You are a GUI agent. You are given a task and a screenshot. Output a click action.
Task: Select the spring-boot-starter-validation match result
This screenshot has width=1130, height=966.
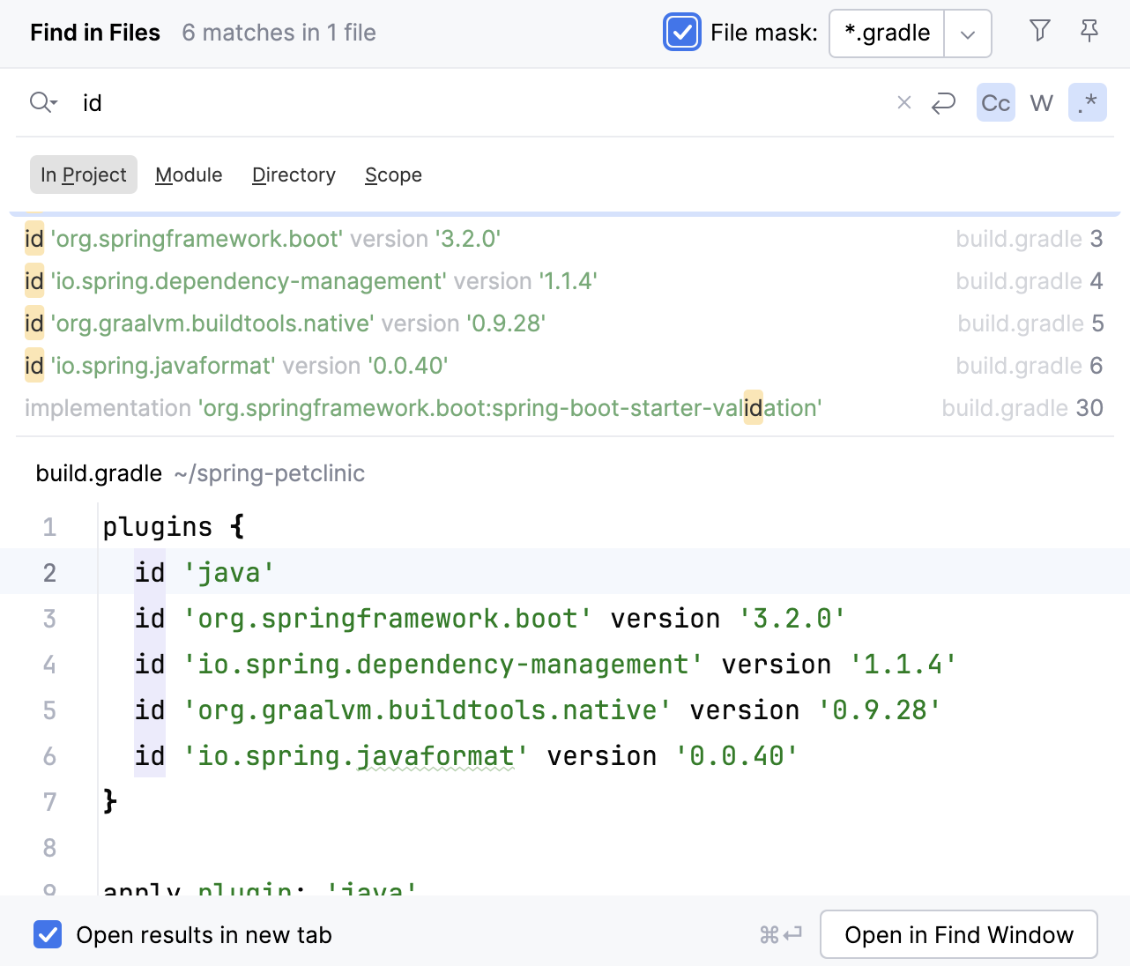coord(423,407)
